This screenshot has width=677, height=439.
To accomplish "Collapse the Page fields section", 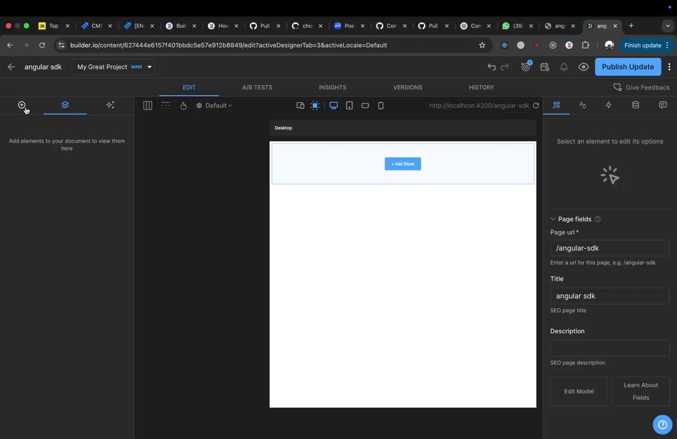I will (553, 219).
